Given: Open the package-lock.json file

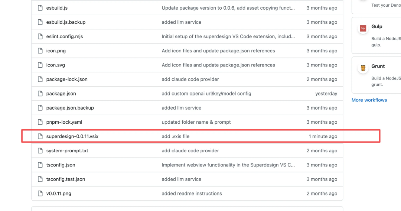Looking at the screenshot, I should pos(67,79).
